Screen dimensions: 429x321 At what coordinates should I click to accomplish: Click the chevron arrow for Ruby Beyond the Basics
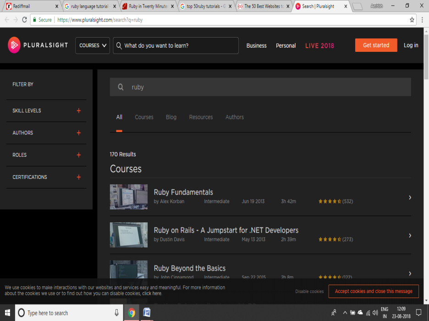point(410,273)
